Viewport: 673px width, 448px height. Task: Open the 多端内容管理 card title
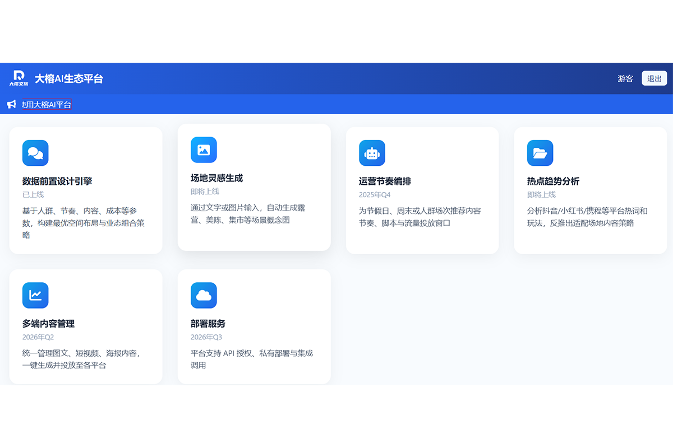[48, 324]
